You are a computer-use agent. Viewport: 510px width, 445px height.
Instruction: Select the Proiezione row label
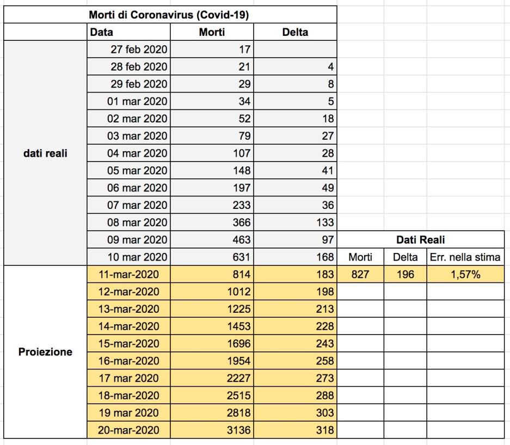pyautogui.click(x=45, y=352)
